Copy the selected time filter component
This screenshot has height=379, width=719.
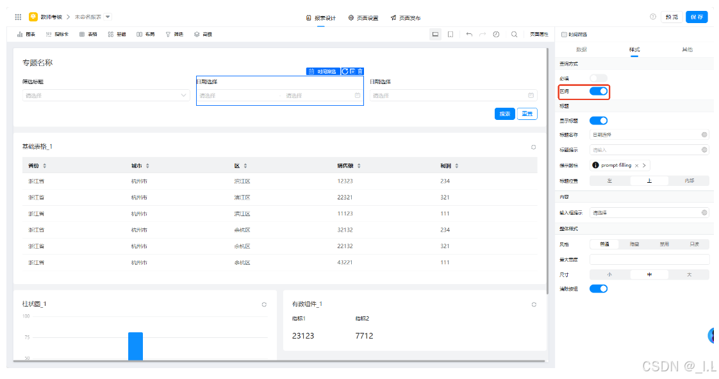352,72
